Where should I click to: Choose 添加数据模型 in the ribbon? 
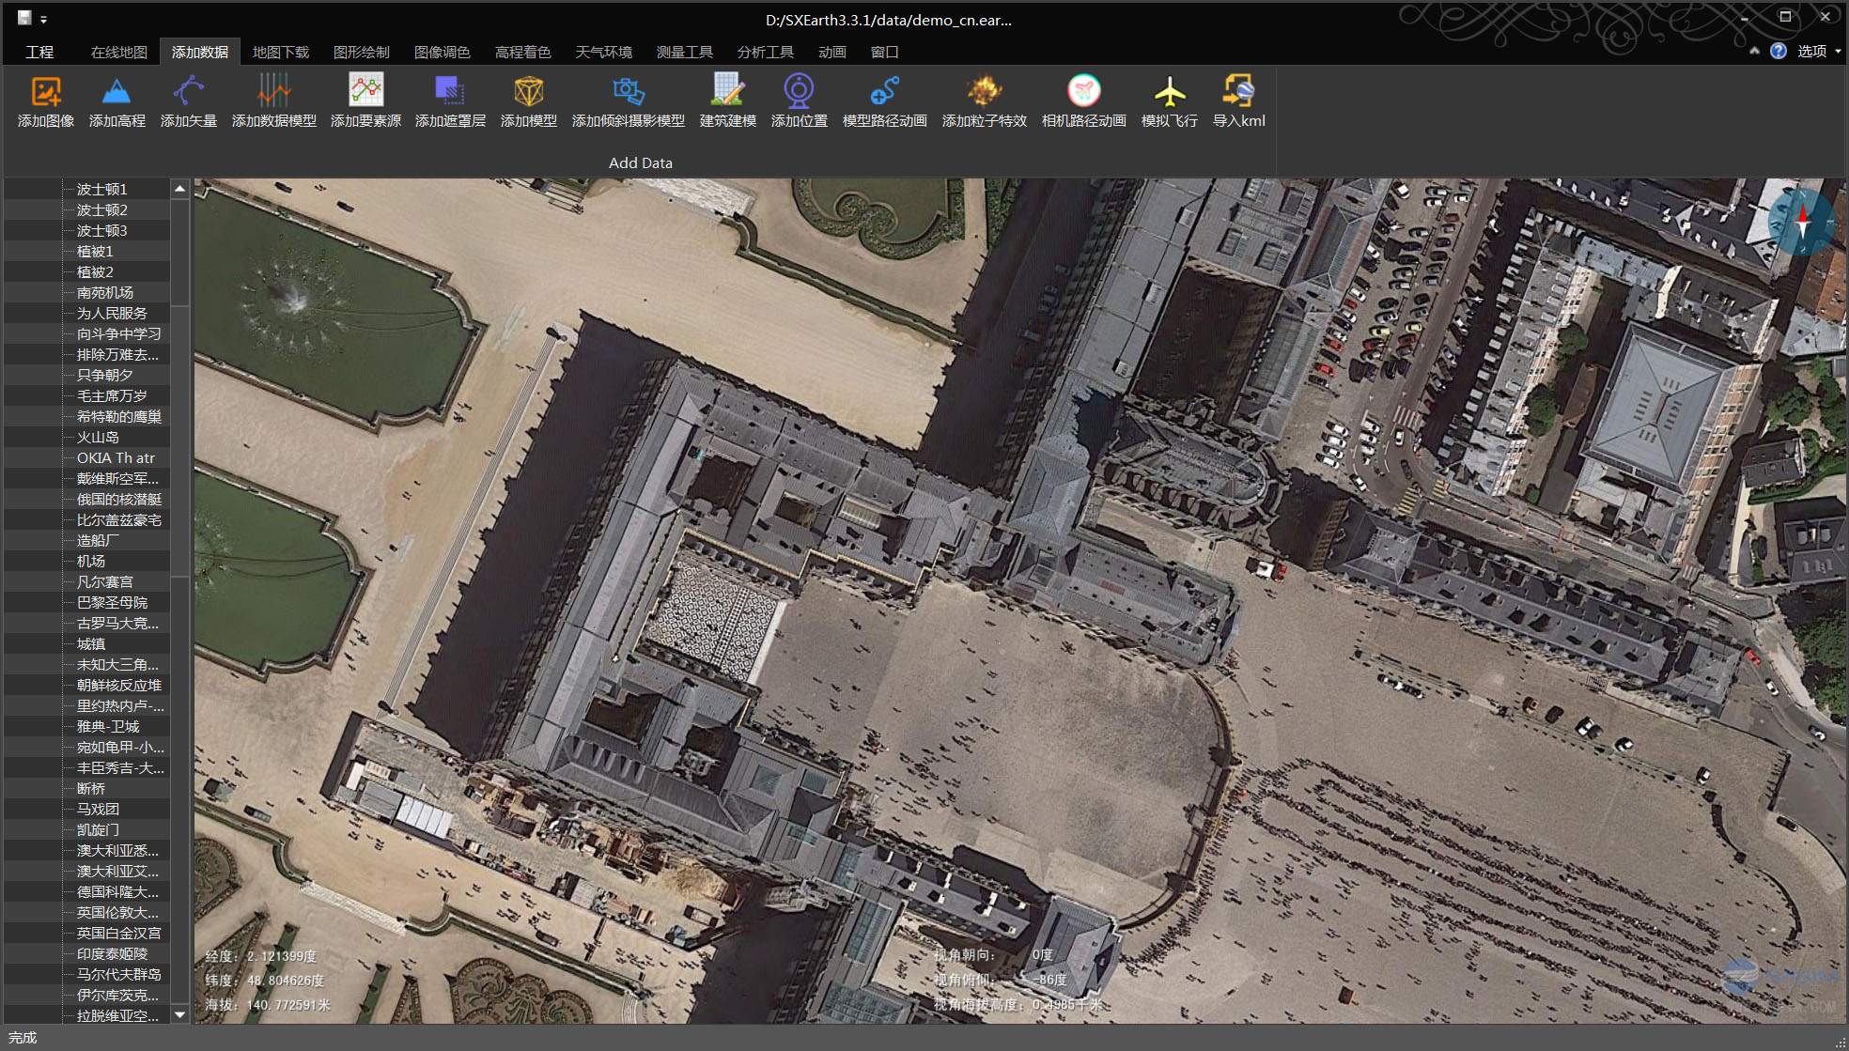tap(273, 101)
